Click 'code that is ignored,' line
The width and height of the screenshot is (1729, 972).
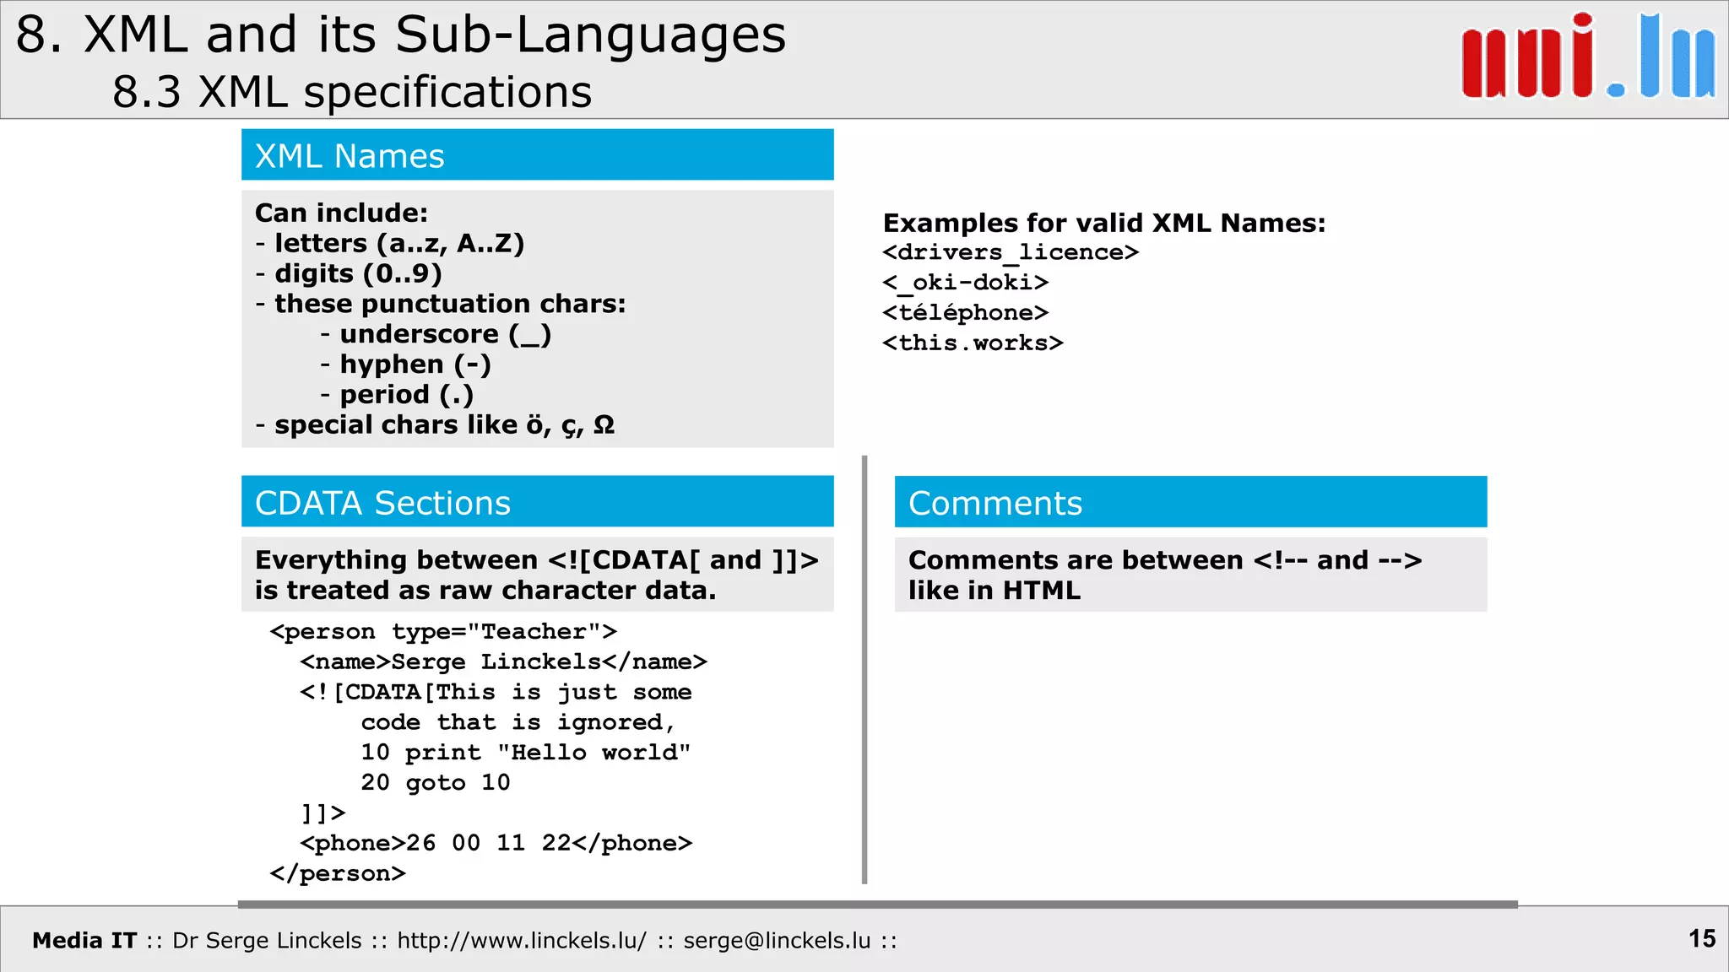click(x=518, y=722)
